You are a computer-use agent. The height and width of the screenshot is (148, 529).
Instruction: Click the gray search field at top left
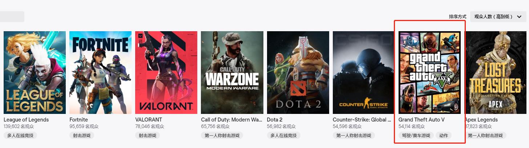point(12,17)
